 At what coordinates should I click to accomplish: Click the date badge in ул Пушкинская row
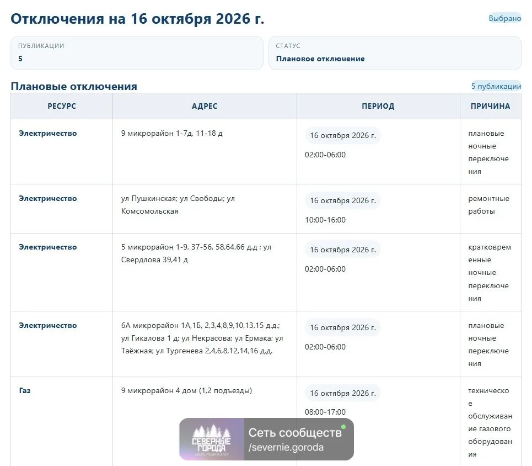[x=343, y=200]
